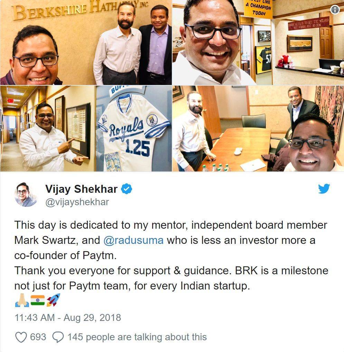Open the conference room table photo
Image resolution: width=344 pixels, height=352 pixels.
pyautogui.click(x=258, y=129)
